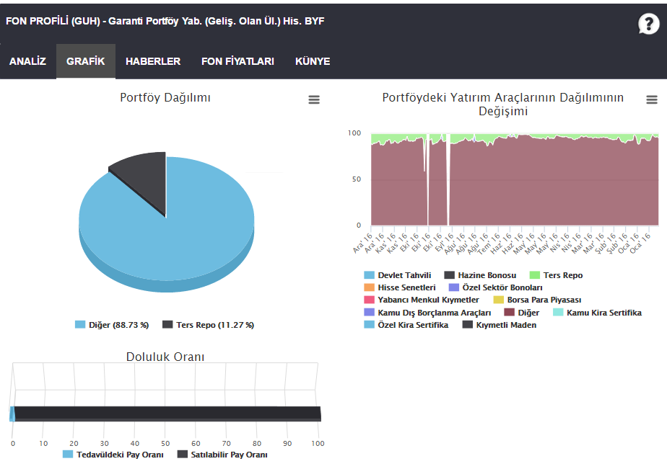
Task: Toggle Hazine Bonosu series legend
Action: (480, 275)
